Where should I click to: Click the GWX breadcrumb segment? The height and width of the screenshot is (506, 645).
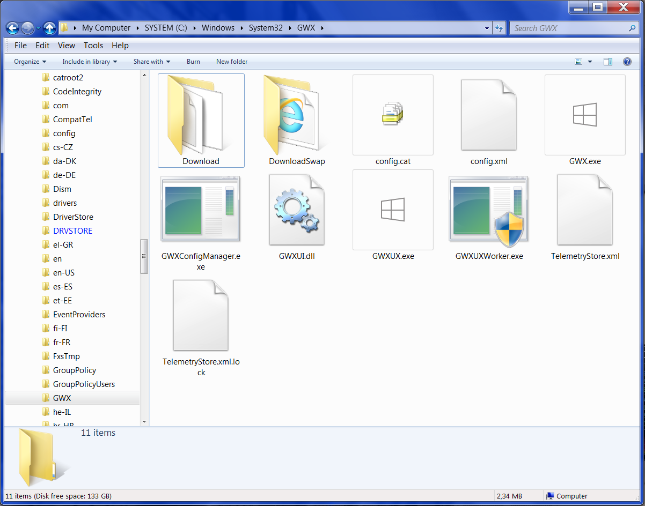307,28
